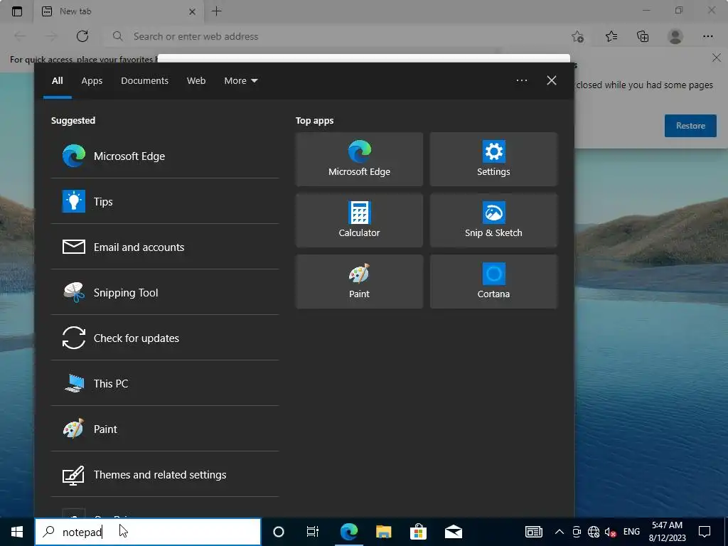728x546 pixels.
Task: Click the ENG language indicator
Action: click(631, 532)
